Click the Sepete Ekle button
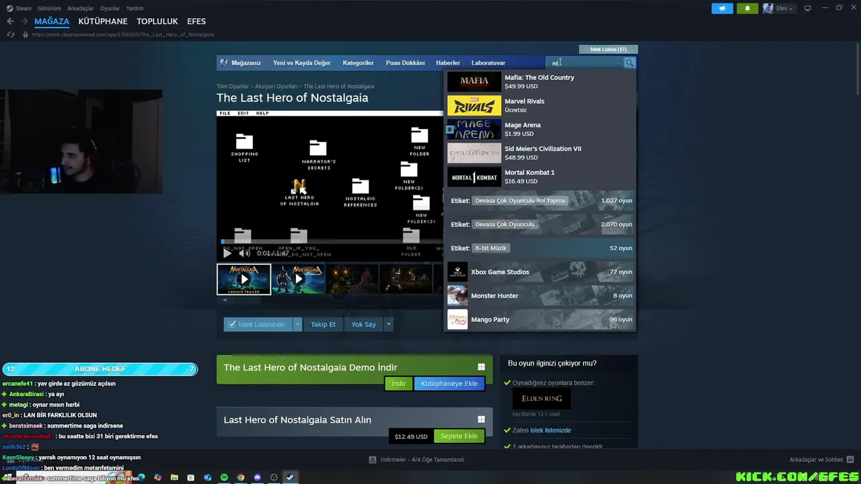 [459, 436]
